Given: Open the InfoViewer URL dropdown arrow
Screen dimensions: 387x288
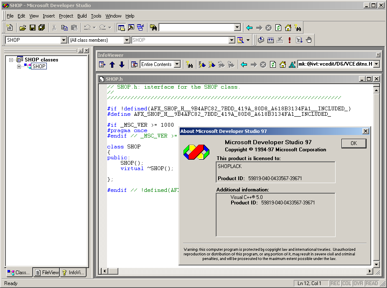Looking at the screenshot, I should 377,64.
